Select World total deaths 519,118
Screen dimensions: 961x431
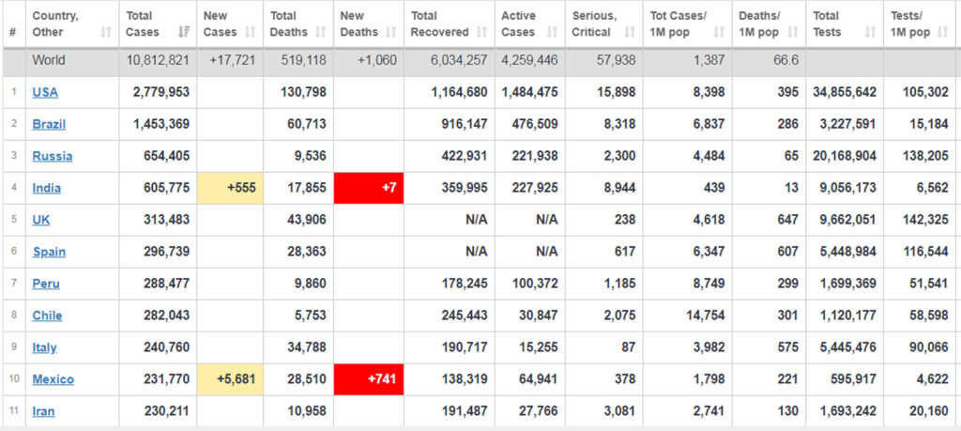[303, 61]
